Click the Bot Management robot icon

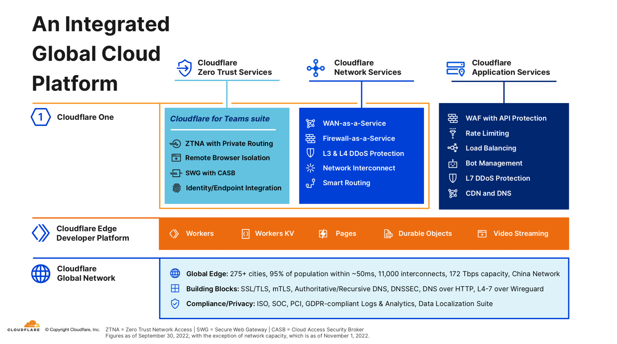[453, 163]
